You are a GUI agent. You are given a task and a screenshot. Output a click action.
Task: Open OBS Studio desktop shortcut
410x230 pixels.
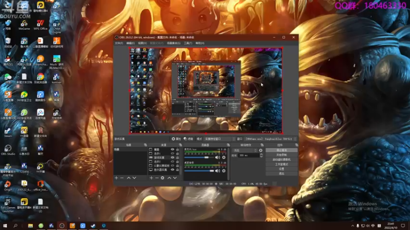(8, 150)
